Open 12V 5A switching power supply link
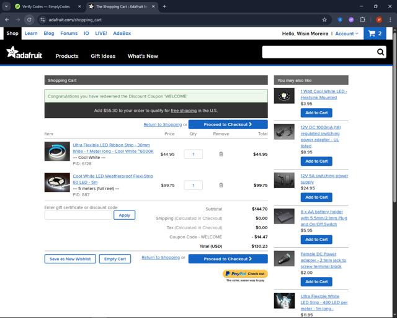 pyautogui.click(x=324, y=179)
